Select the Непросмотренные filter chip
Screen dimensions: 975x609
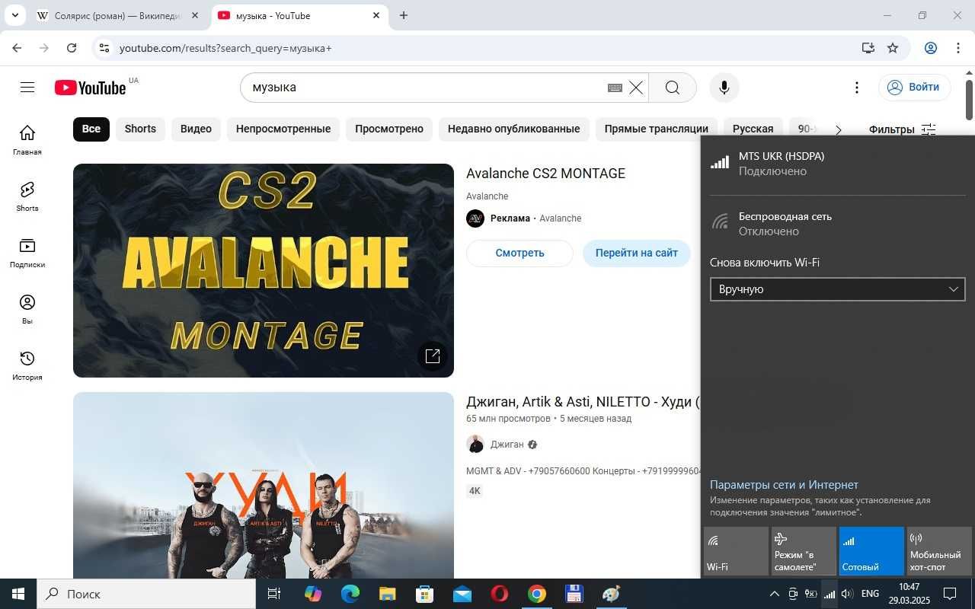(283, 129)
